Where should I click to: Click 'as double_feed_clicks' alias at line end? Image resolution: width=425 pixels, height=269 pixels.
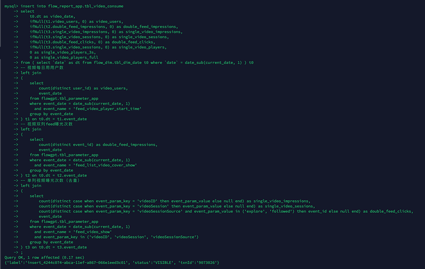pyautogui.click(x=388, y=211)
